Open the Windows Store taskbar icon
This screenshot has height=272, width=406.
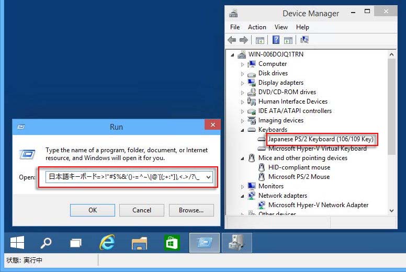point(172,243)
